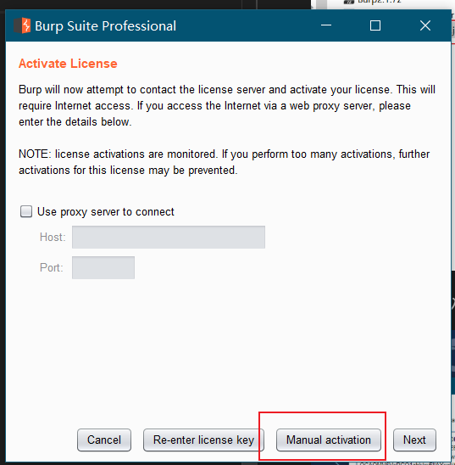Click the NOTE license activations paragraph
Screen dimensions: 455x465
(x=224, y=162)
